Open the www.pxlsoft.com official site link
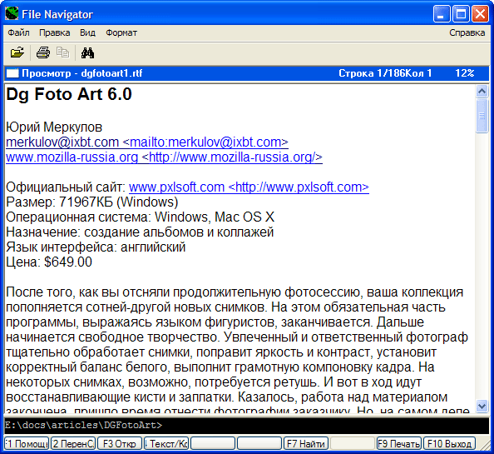This screenshot has height=454, width=494. coord(249,187)
